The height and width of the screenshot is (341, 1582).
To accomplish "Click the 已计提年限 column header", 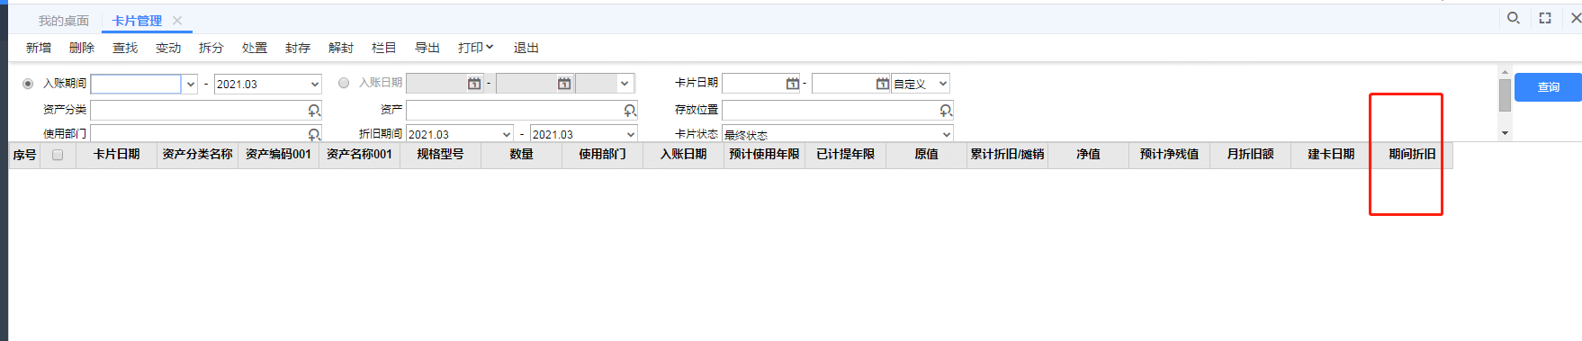I will 846,155.
